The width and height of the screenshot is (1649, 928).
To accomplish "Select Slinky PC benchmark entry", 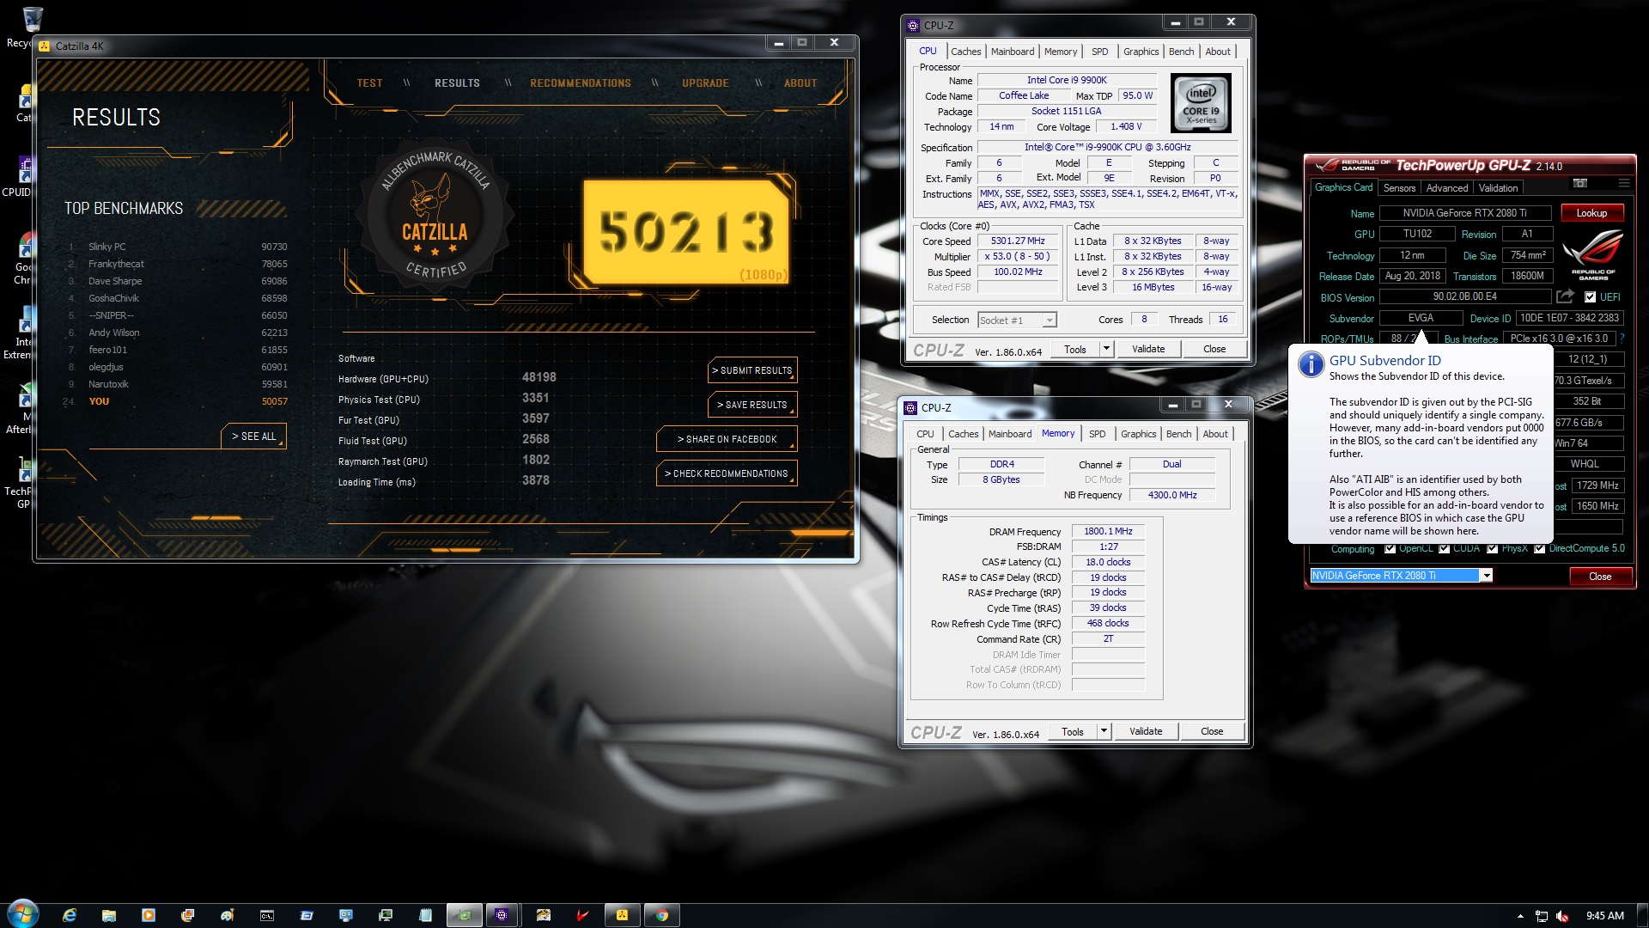I will 179,247.
